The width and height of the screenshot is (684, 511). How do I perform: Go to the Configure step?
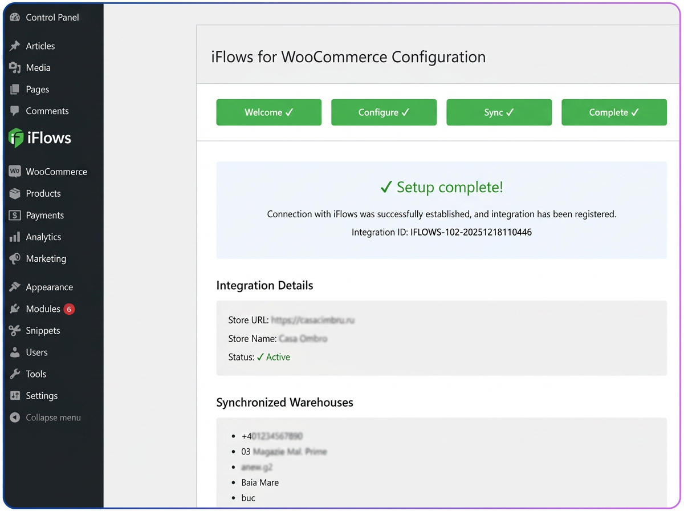[384, 112]
